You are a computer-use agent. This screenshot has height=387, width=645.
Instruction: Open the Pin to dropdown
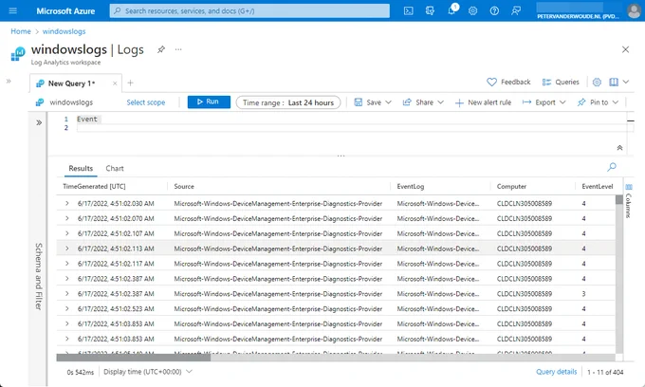[x=599, y=102]
